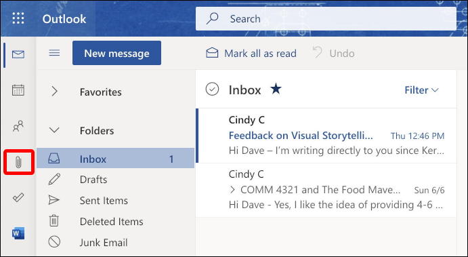468x257 pixels.
Task: Toggle the navigation pane hamburger
Action: click(x=54, y=53)
